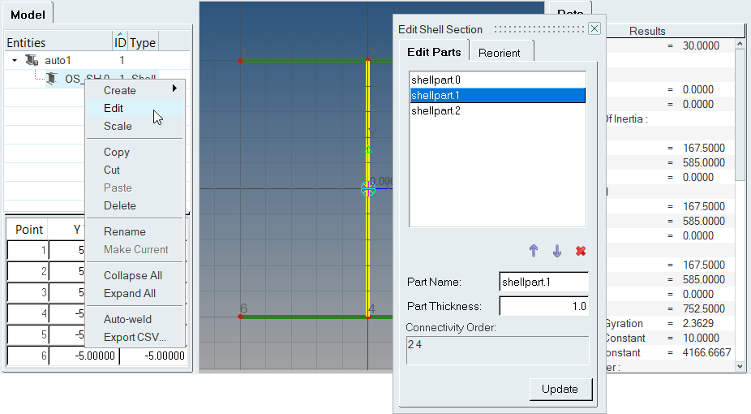Click the OS_SH shell section icon
The image size is (751, 414).
click(x=49, y=79)
